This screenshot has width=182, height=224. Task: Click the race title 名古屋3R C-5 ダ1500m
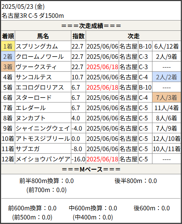coord(33,16)
